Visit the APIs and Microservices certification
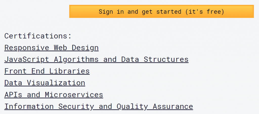Viewport: 259px width, 114px height. pyautogui.click(x=54, y=95)
